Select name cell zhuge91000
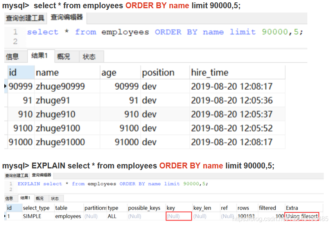 pyautogui.click(x=67, y=142)
